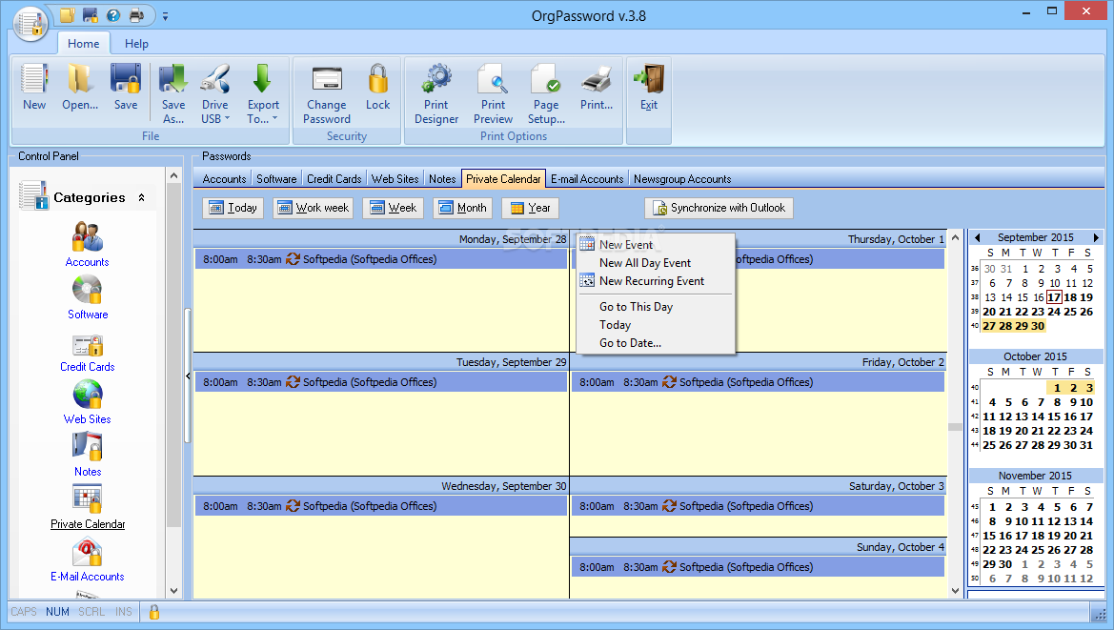Open Friday October 2 Softpedia event
Viewport: 1114px width, 630px height.
[758, 382]
